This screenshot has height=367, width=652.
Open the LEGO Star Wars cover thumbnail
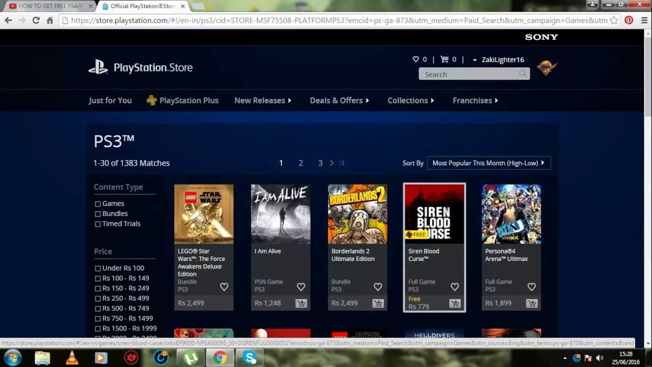coord(204,214)
